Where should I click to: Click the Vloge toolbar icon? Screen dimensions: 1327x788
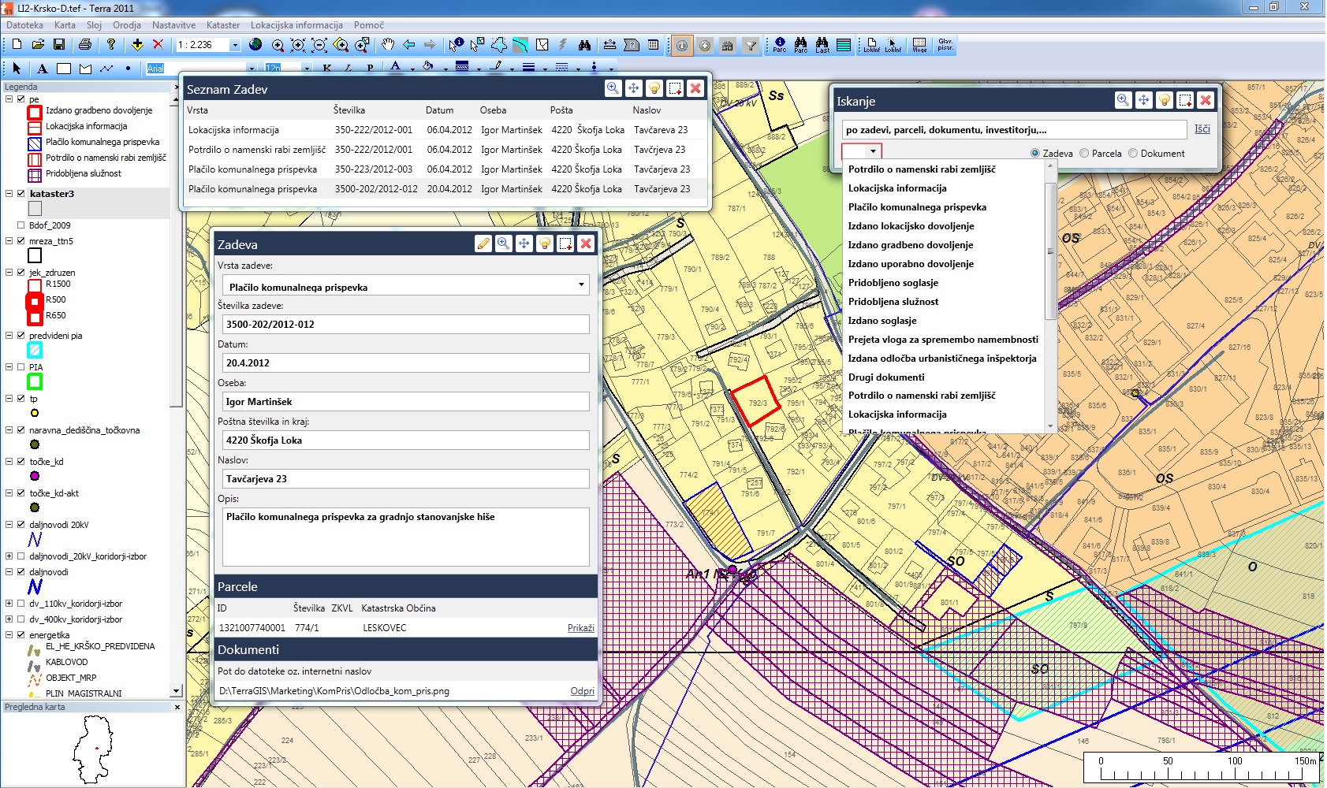[919, 45]
